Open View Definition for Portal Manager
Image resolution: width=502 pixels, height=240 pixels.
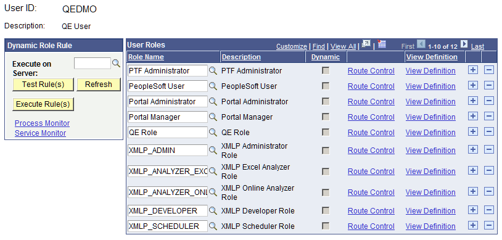click(x=430, y=117)
